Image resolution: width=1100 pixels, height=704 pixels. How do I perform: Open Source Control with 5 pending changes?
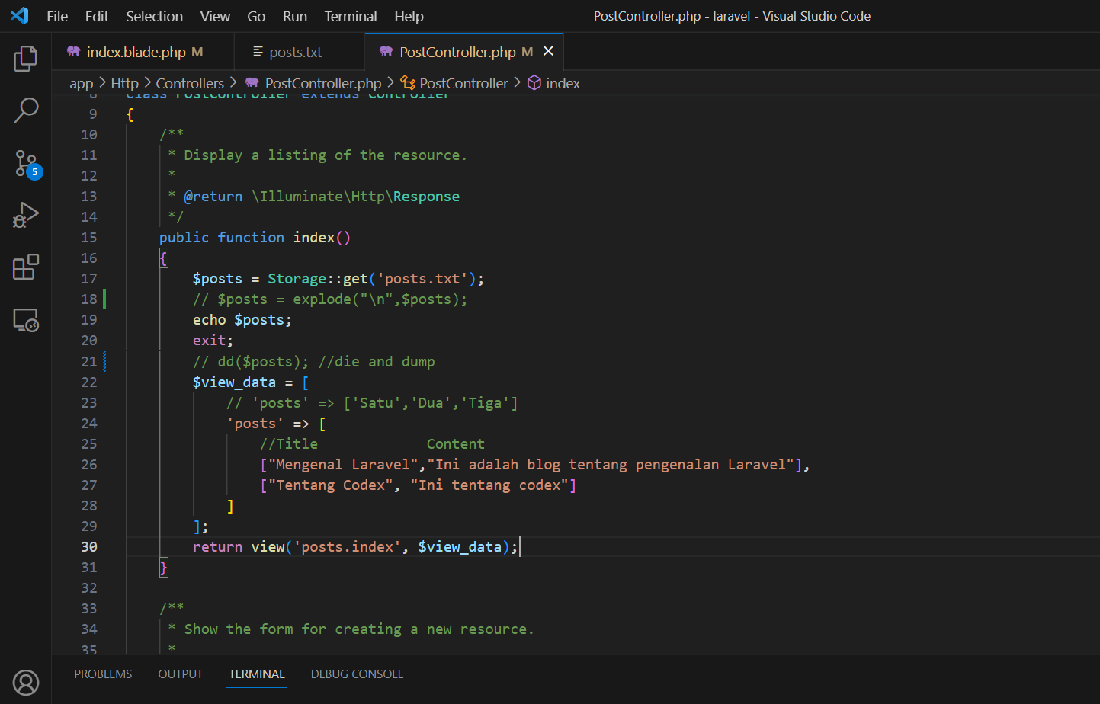pos(27,163)
